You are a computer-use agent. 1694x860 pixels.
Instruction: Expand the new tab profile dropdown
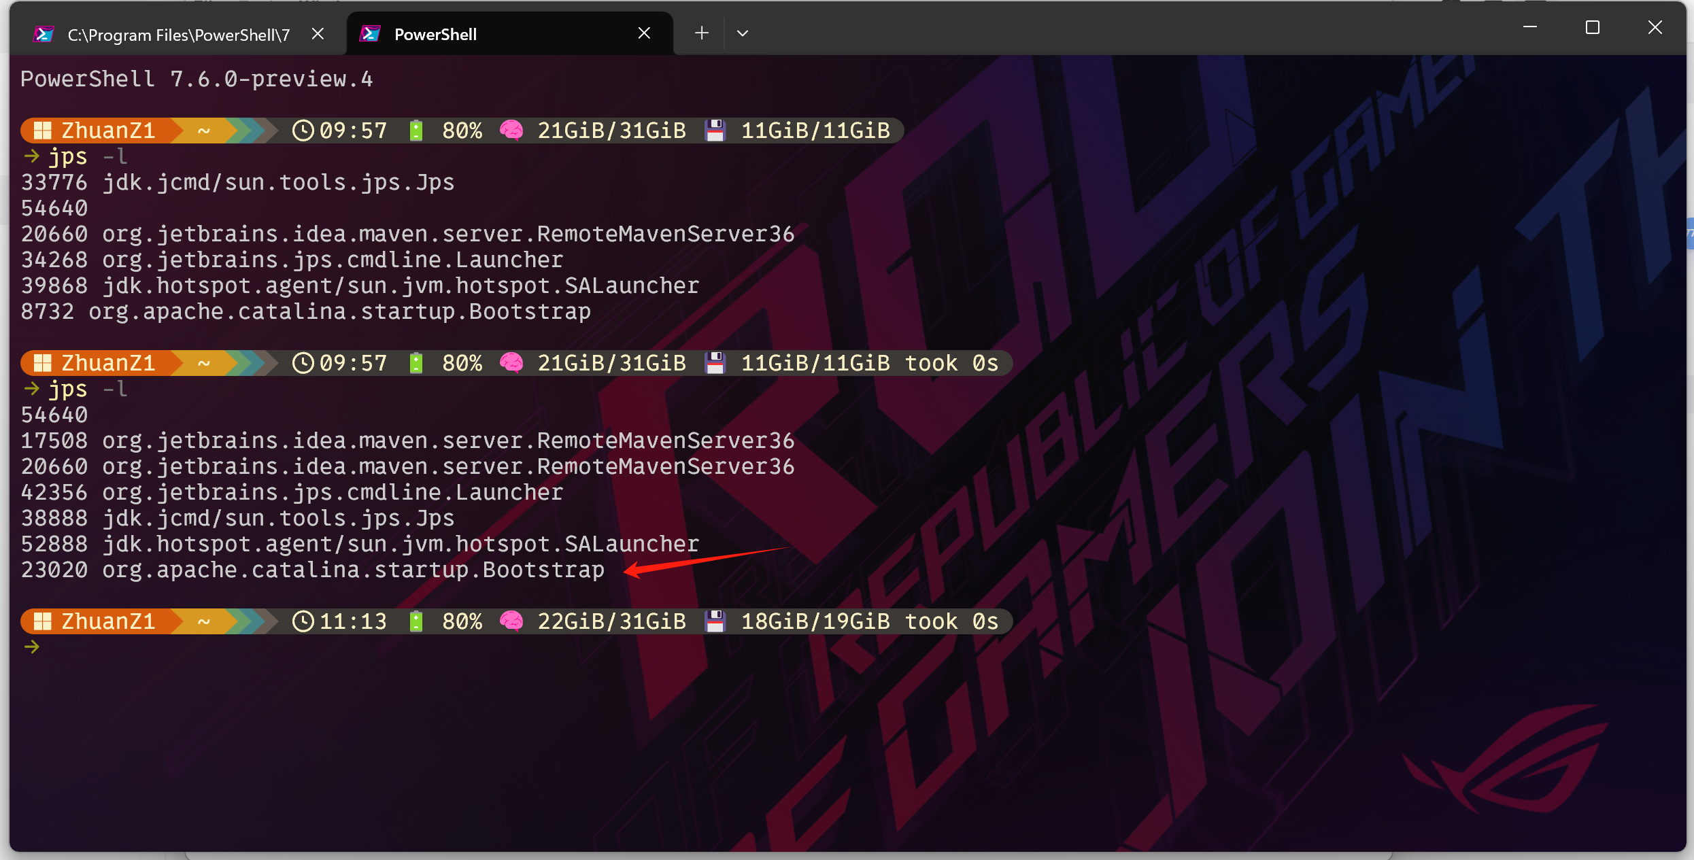743,33
